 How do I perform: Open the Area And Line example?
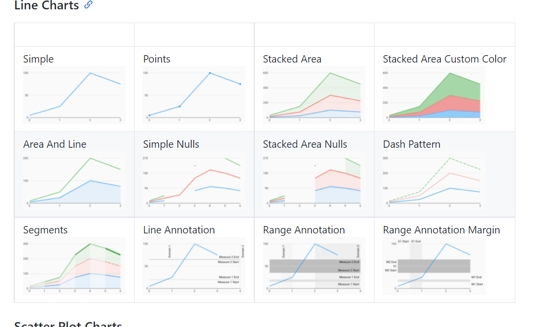[x=74, y=181]
